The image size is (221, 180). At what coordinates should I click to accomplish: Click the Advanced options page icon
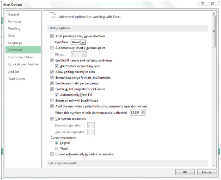click(x=53, y=17)
